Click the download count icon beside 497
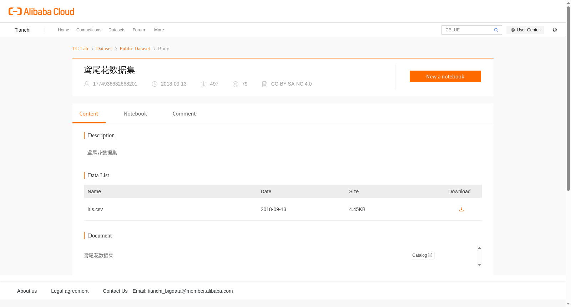The image size is (571, 307). (x=203, y=84)
